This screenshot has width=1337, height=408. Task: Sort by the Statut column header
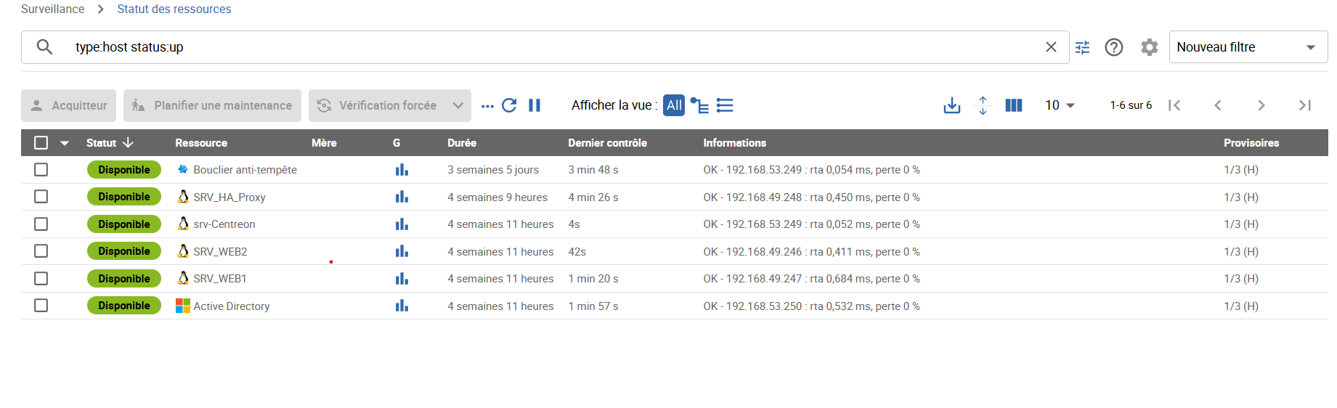102,143
